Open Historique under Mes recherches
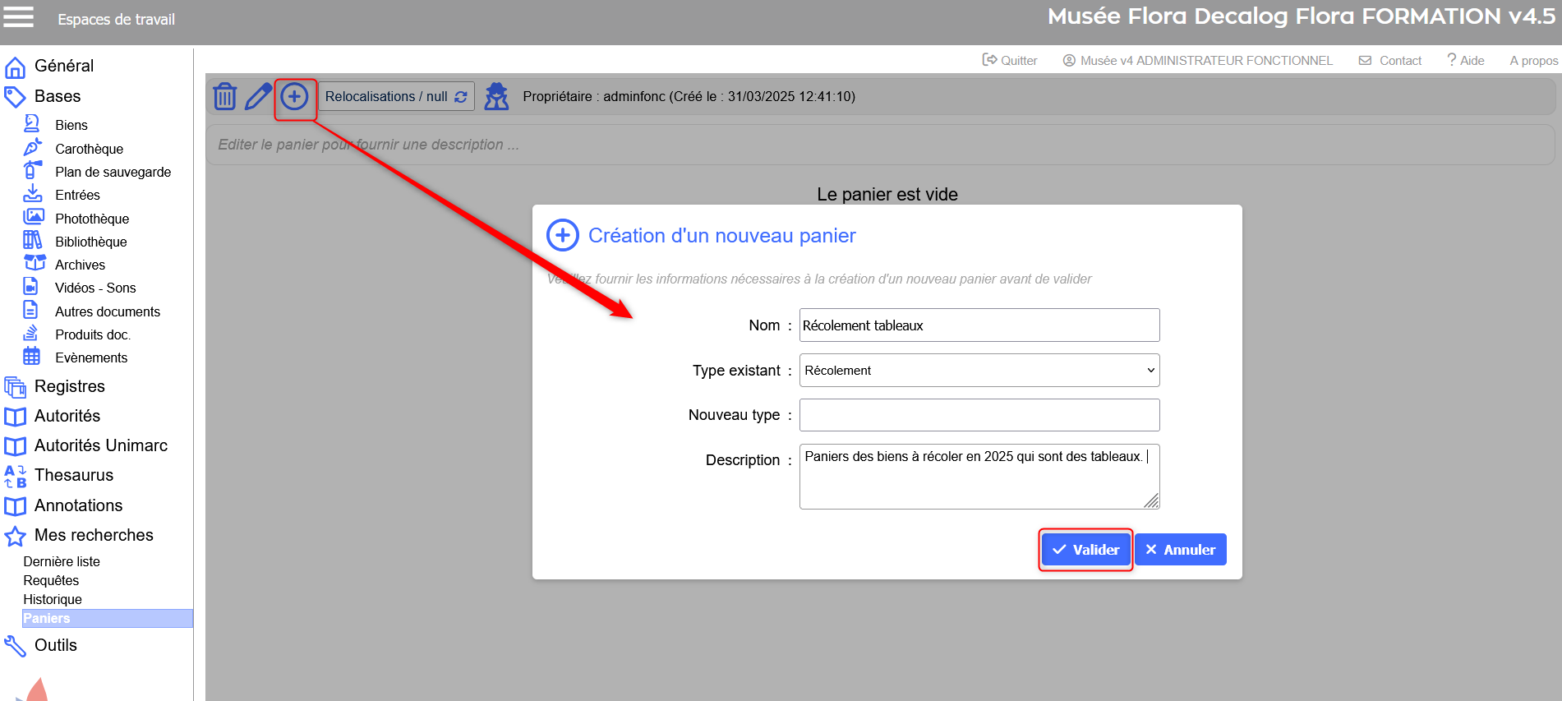Image resolution: width=1562 pixels, height=701 pixels. point(53,599)
